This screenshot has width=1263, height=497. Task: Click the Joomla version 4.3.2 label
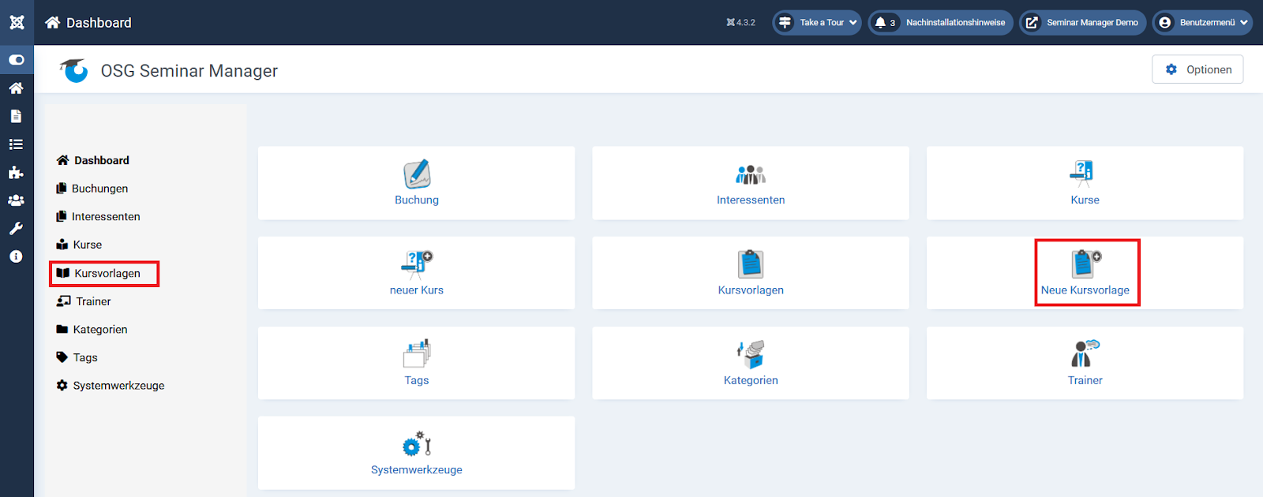click(740, 22)
